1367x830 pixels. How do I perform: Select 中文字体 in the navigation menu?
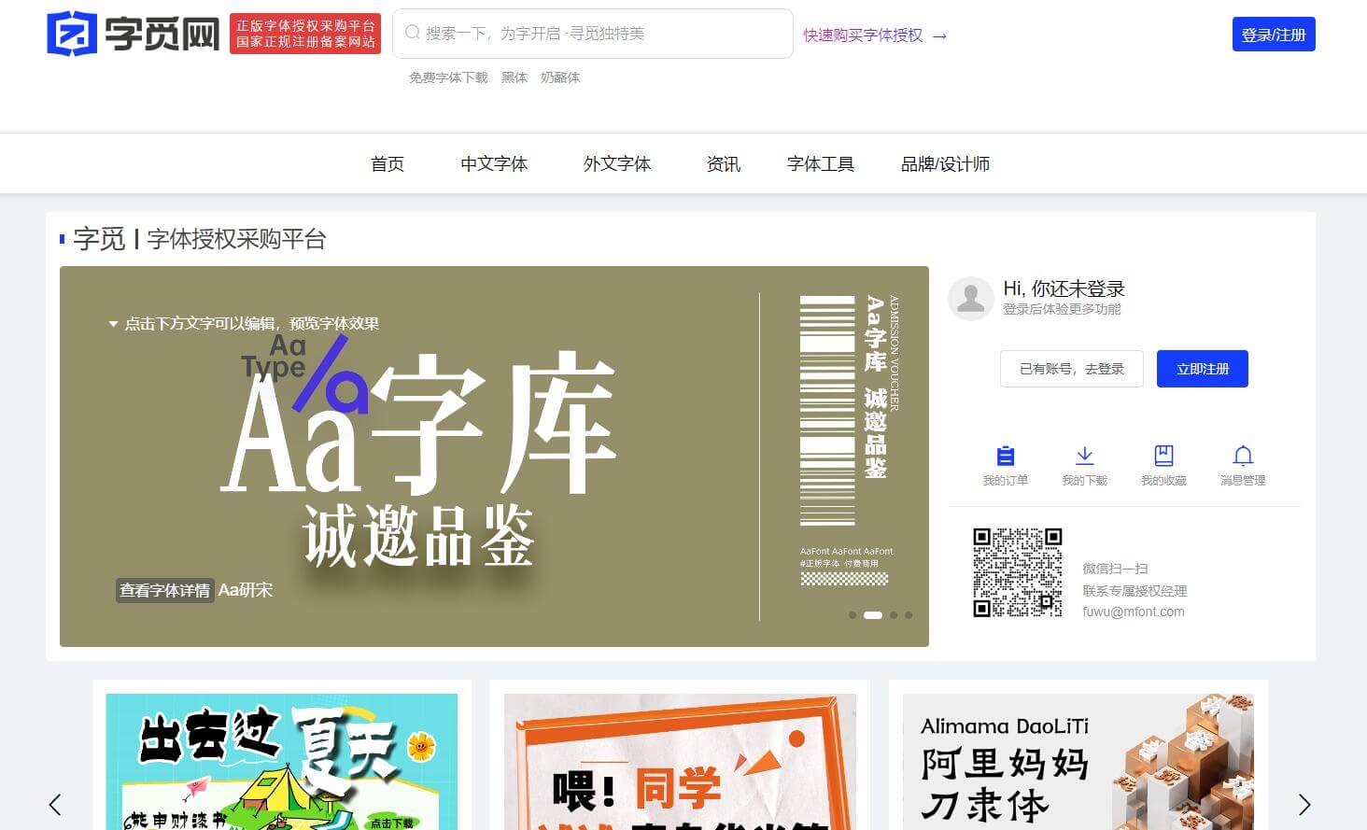click(x=494, y=163)
